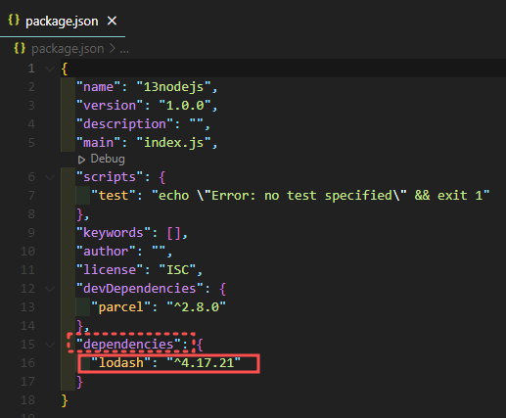The width and height of the screenshot is (506, 418).
Task: Click the "^2.8.0" parcel version value
Action: click(x=196, y=307)
